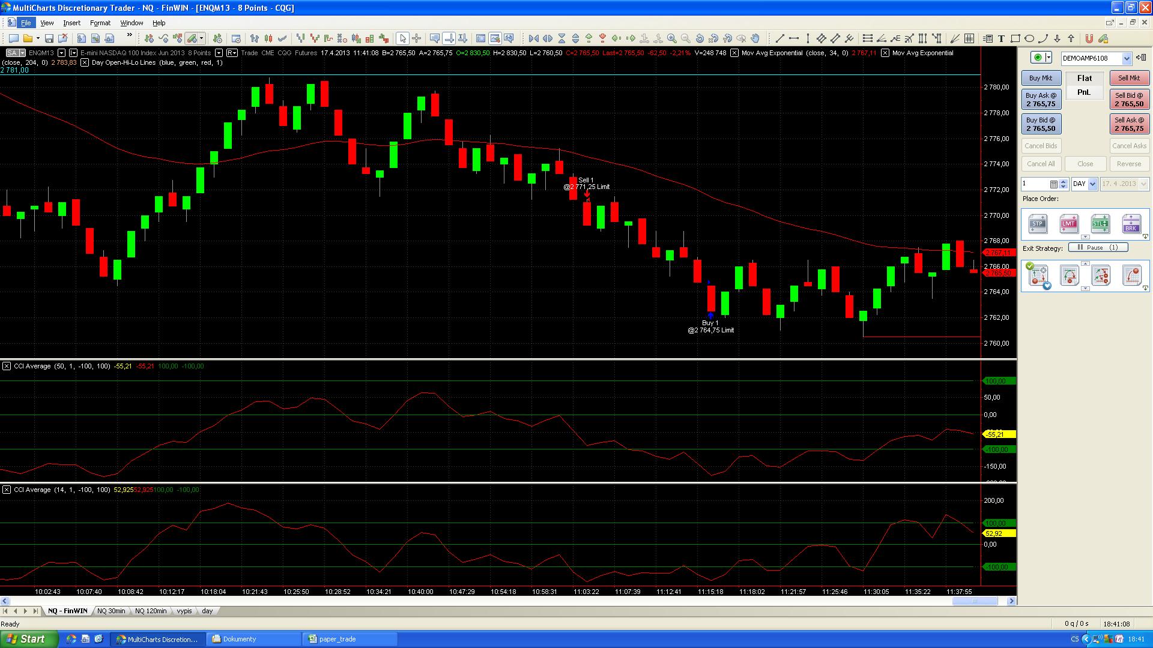Switch to the NQ 30min tab
Screen dimensions: 1153x648
click(111, 611)
